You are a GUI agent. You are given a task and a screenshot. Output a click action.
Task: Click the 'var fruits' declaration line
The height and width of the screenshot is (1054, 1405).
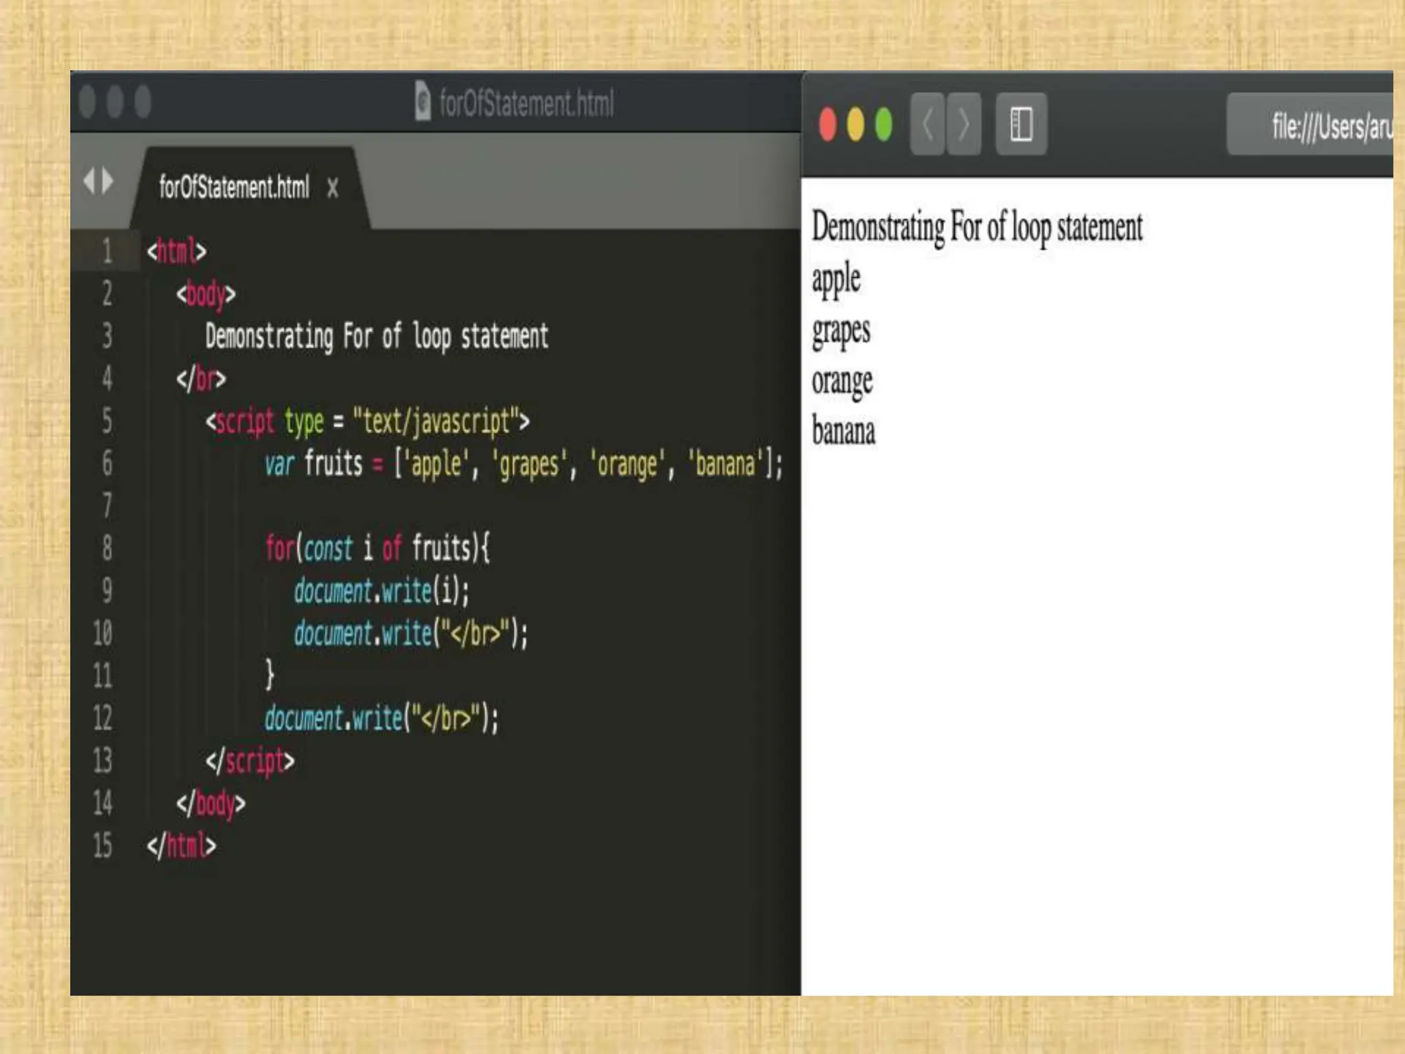coord(523,465)
